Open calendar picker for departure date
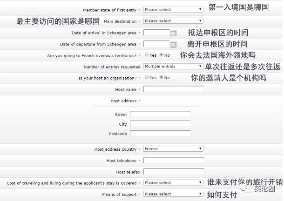This screenshot has width=284, height=201. (x=173, y=44)
